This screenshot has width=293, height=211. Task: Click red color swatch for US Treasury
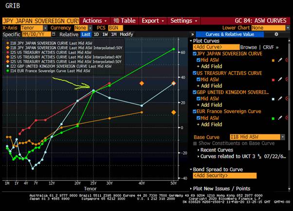coord(273,80)
